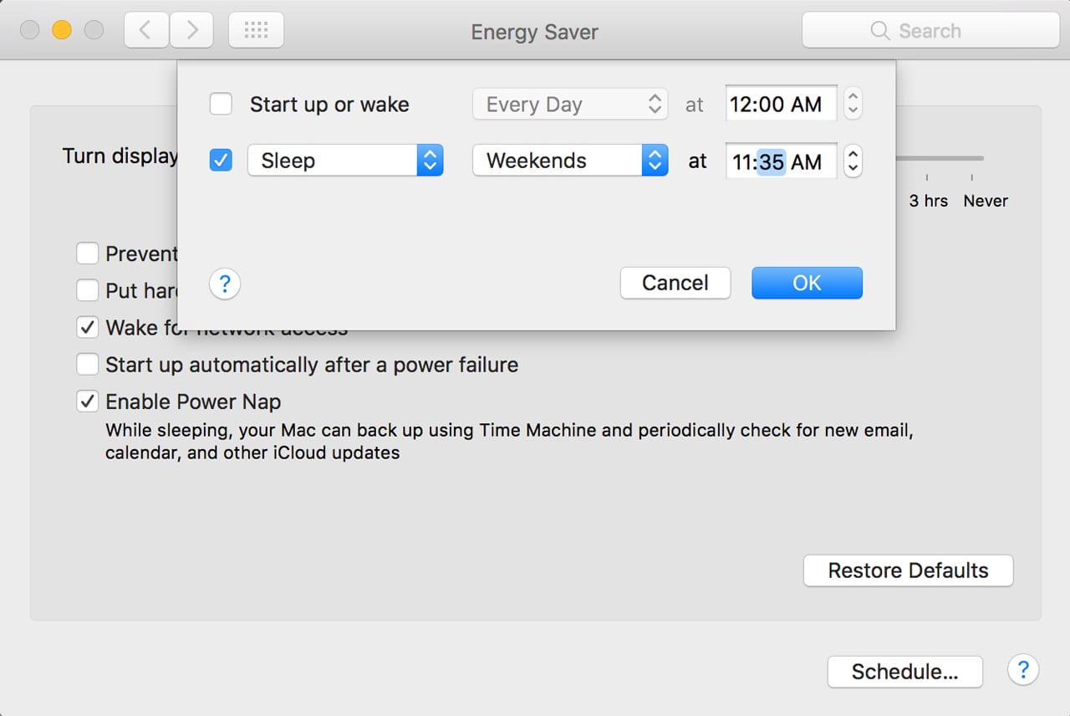Click the forward navigation arrow
Screen dimensions: 1070x716
point(191,31)
